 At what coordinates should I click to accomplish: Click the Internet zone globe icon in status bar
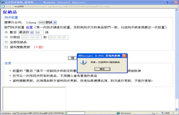pyautogui.click(x=118, y=113)
